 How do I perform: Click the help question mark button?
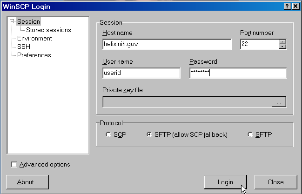288,6
